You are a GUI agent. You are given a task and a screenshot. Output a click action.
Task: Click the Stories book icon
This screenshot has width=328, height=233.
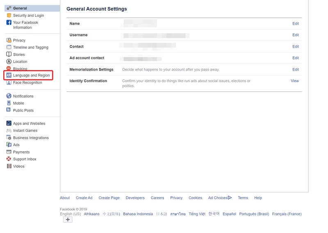click(x=9, y=54)
